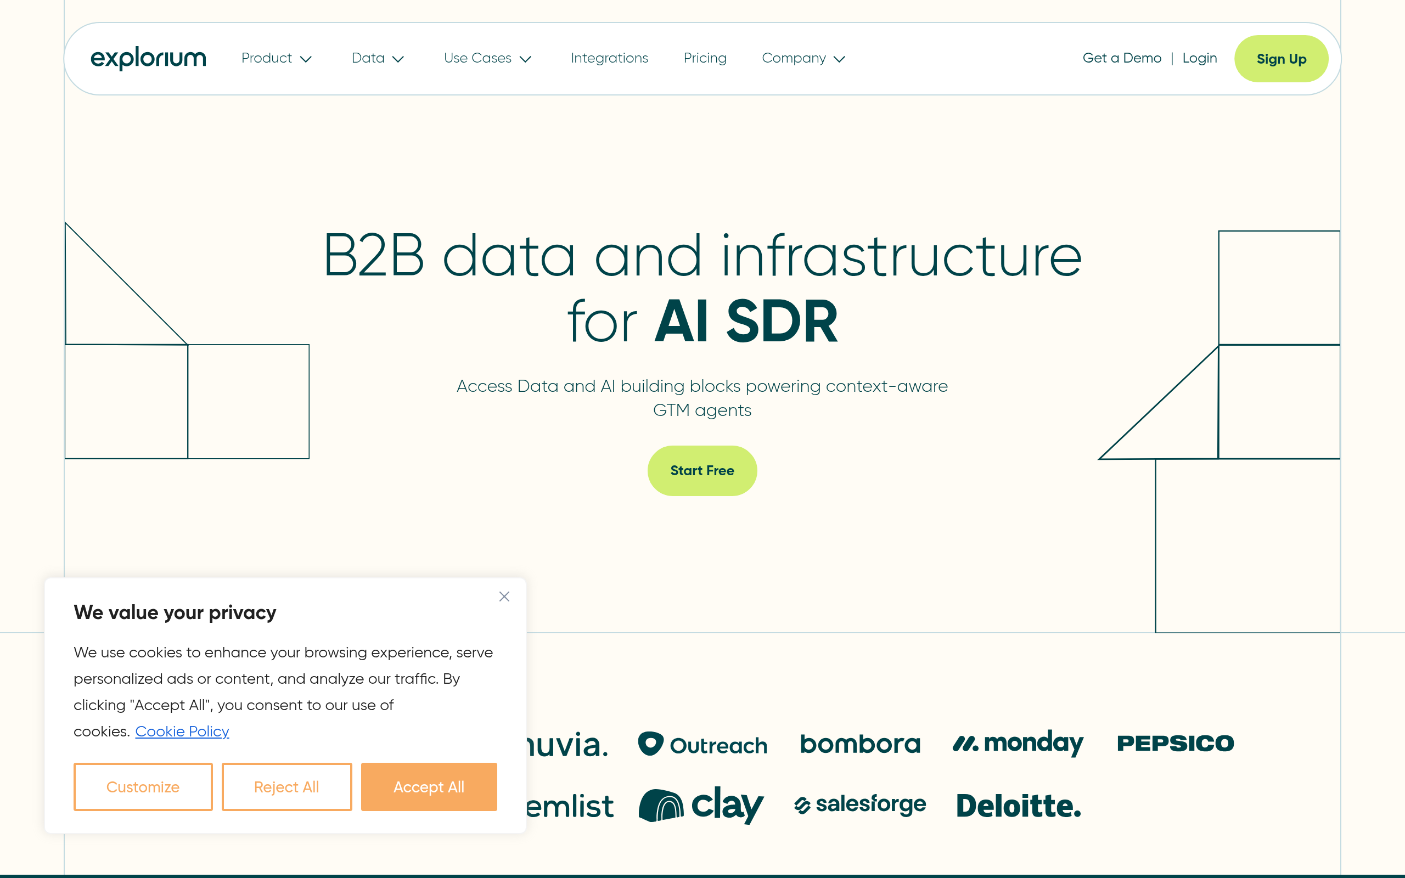Image resolution: width=1405 pixels, height=878 pixels.
Task: Go to the Integrations page
Action: [x=610, y=58]
